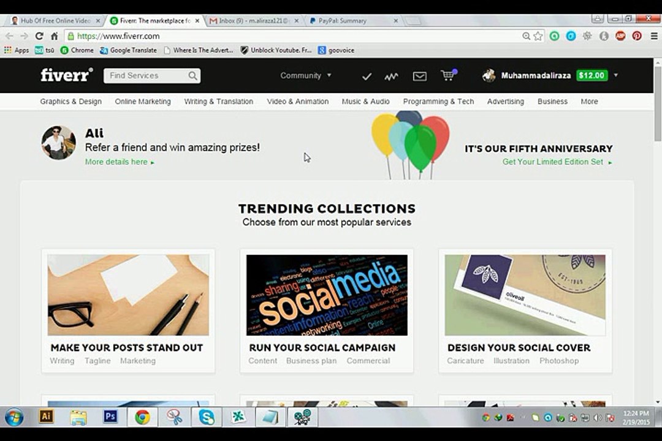Viewport: 662px width, 441px height.
Task: Expand the user account dropdown arrow
Action: [616, 75]
